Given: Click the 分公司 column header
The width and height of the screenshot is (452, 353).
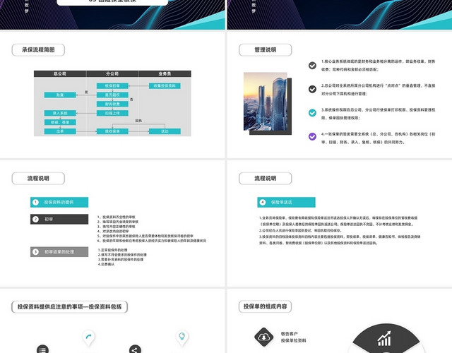Looking at the screenshot, I should [112, 73].
